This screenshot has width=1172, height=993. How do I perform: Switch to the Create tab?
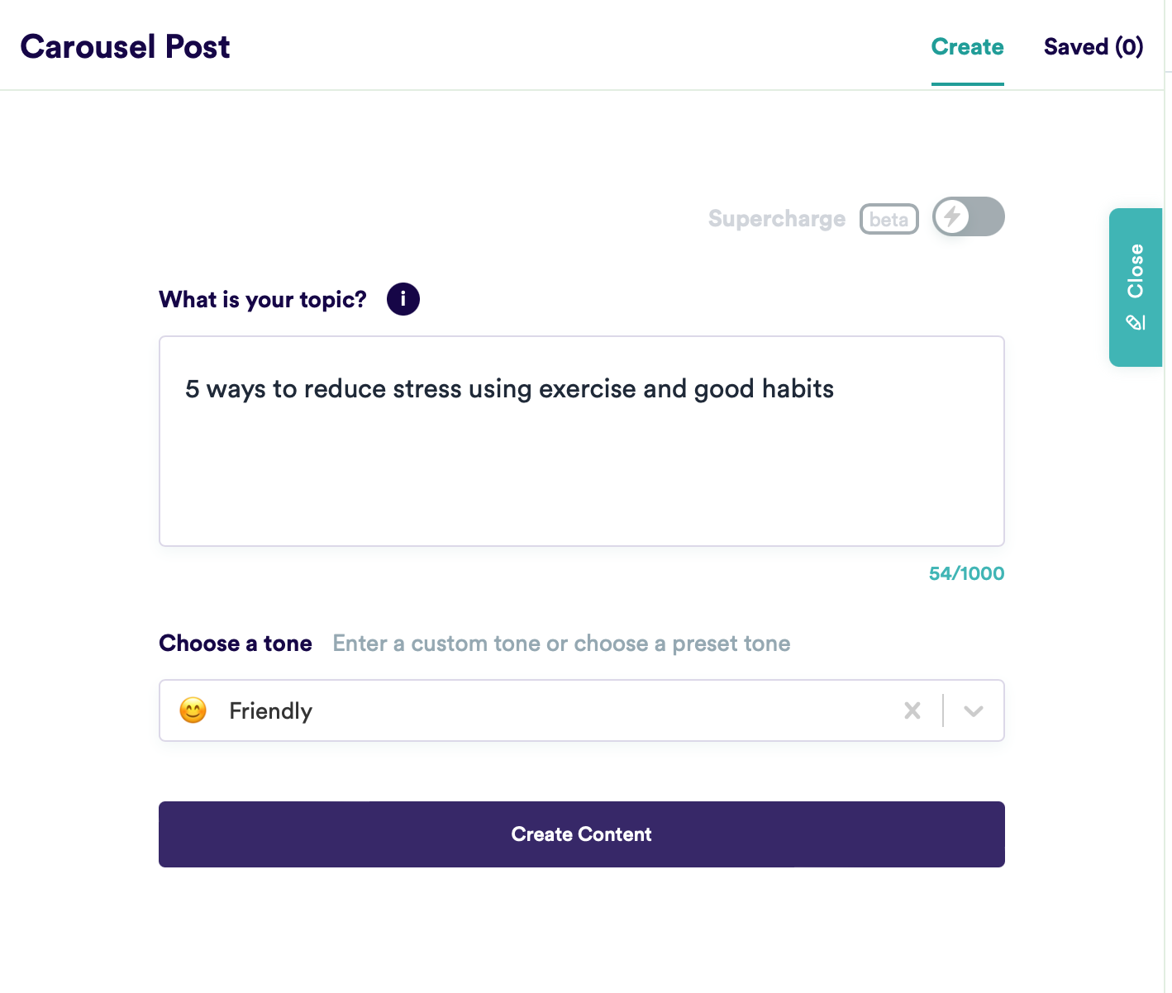[968, 47]
